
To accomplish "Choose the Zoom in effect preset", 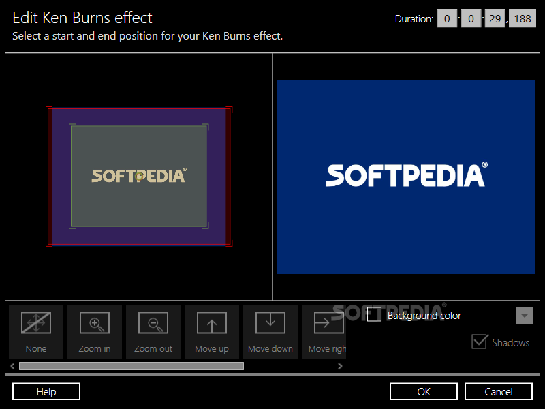I will (95, 332).
